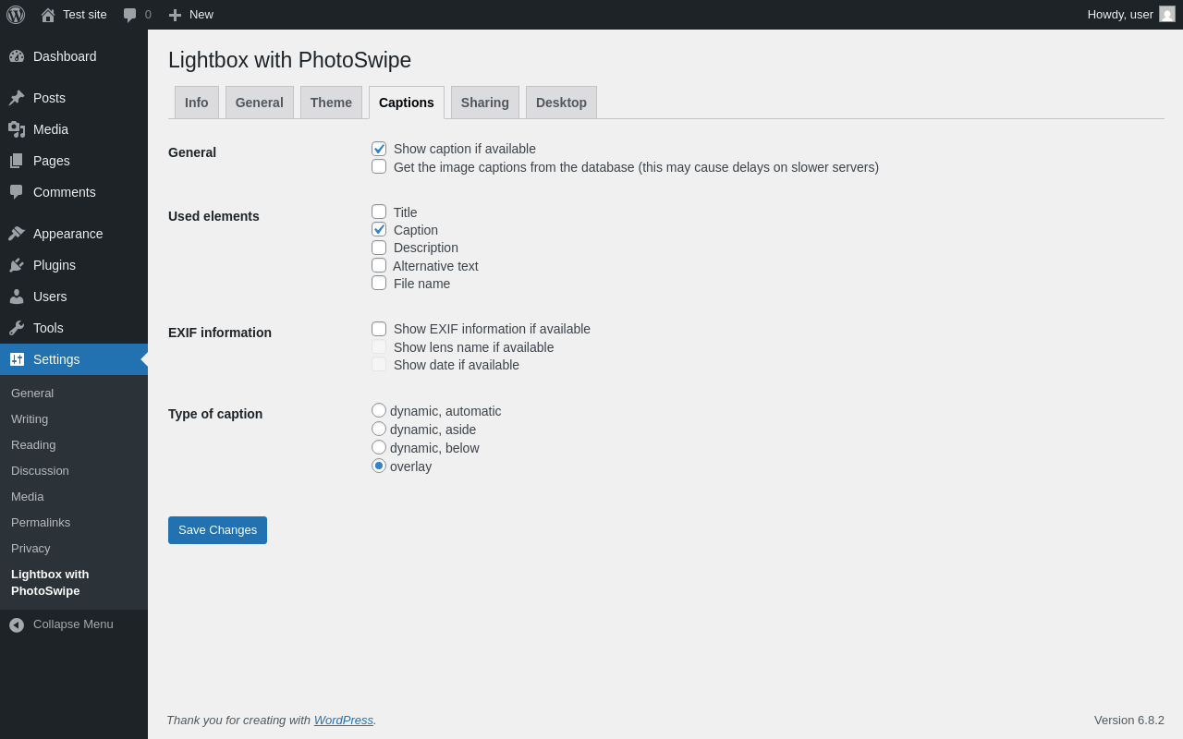Image resolution: width=1183 pixels, height=739 pixels.
Task: Check the Title used element
Action: click(379, 212)
